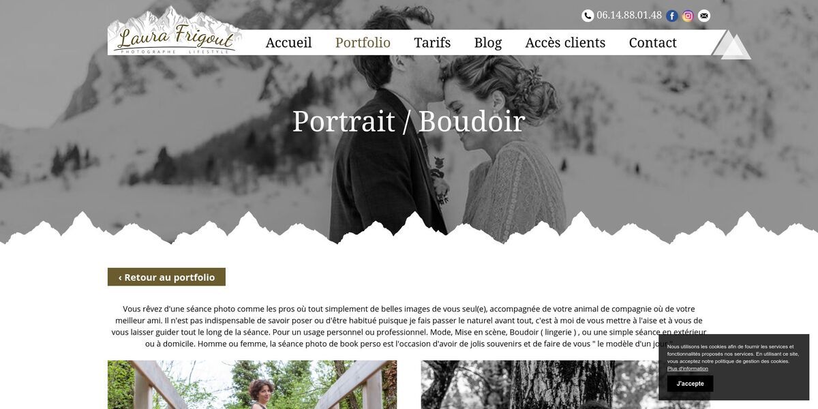Go to Accès clients page
Viewport: 818px width, 409px height.
pos(565,42)
